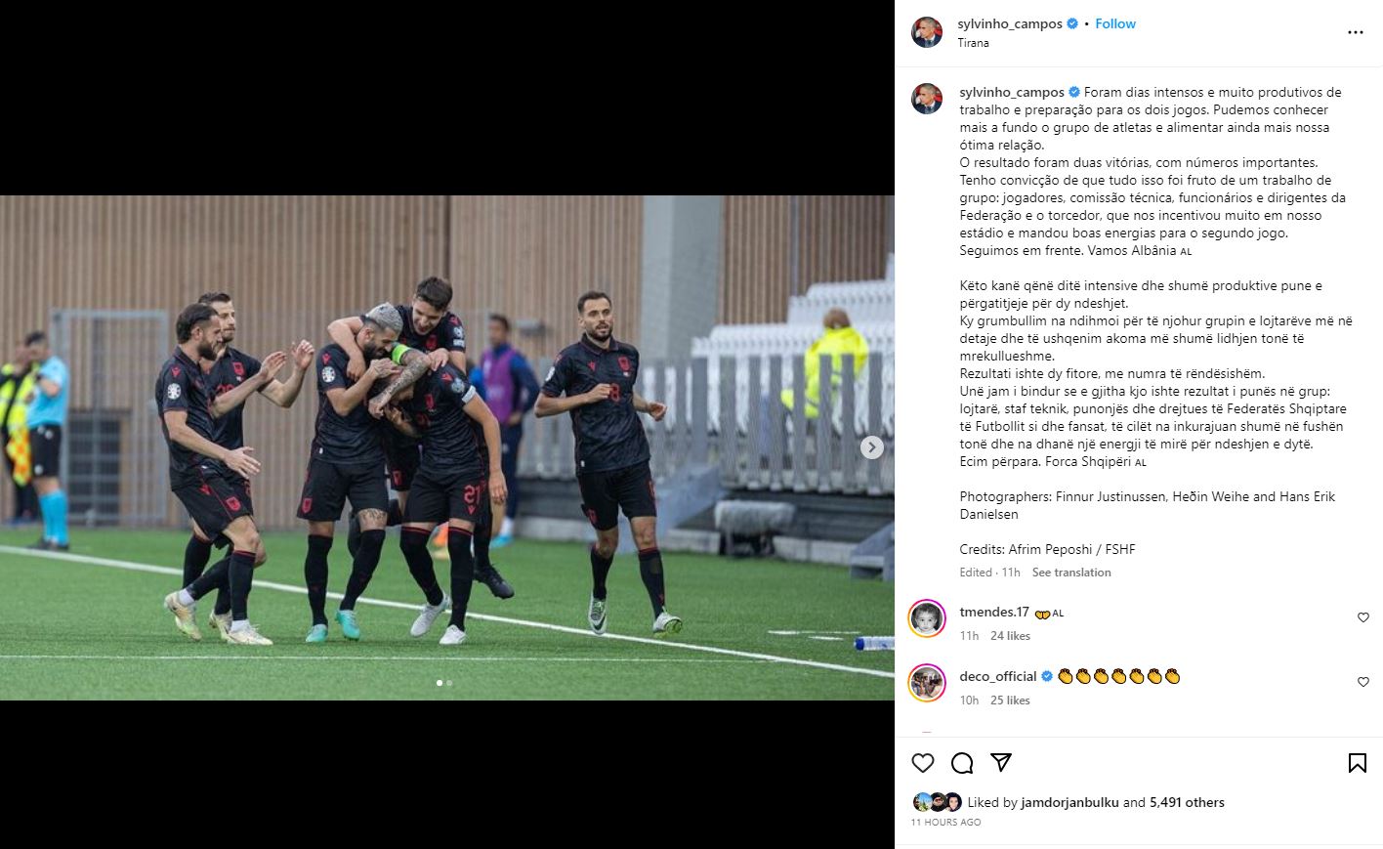
Task: Open jamdorjanbulku profile from likes line
Action: point(1069,802)
